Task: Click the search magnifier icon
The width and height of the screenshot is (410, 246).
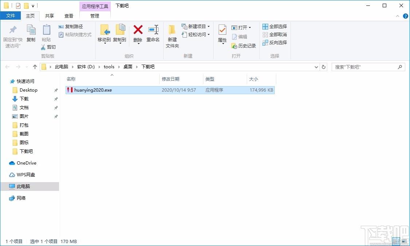Action: (400, 67)
